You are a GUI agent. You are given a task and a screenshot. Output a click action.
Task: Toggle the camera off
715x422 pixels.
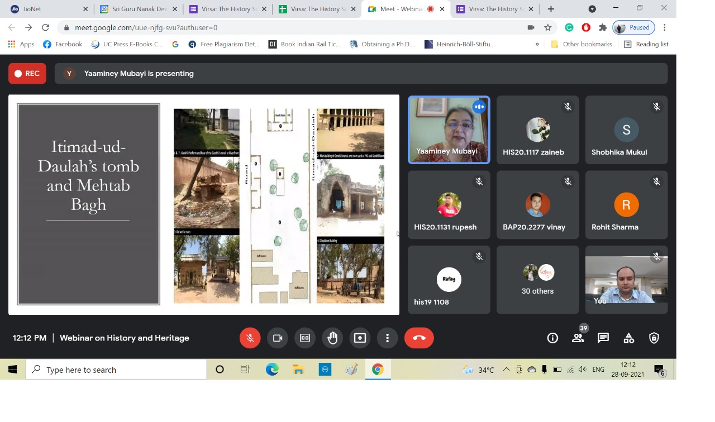tap(277, 338)
